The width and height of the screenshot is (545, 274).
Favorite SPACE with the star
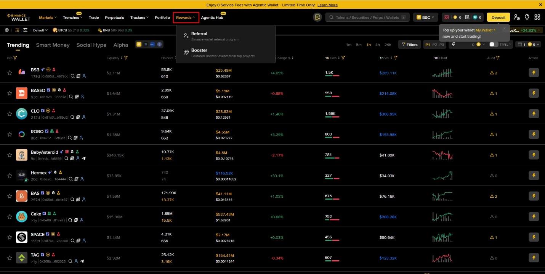coord(10,237)
